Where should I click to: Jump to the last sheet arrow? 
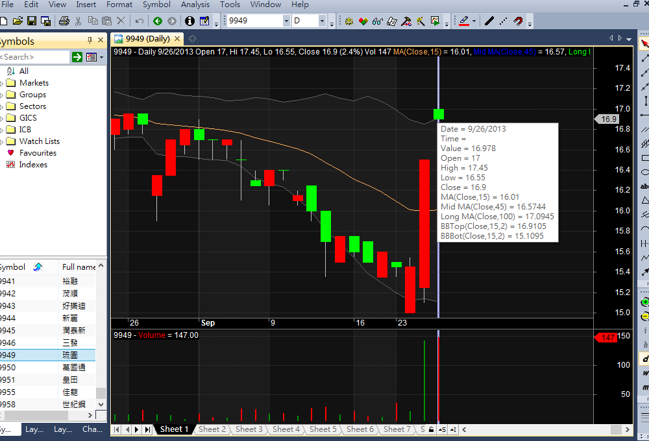pyautogui.click(x=147, y=429)
